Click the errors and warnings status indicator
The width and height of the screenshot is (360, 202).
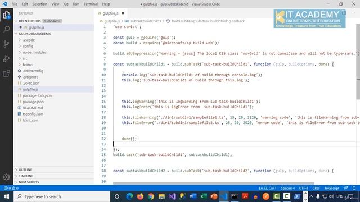click(x=11, y=188)
